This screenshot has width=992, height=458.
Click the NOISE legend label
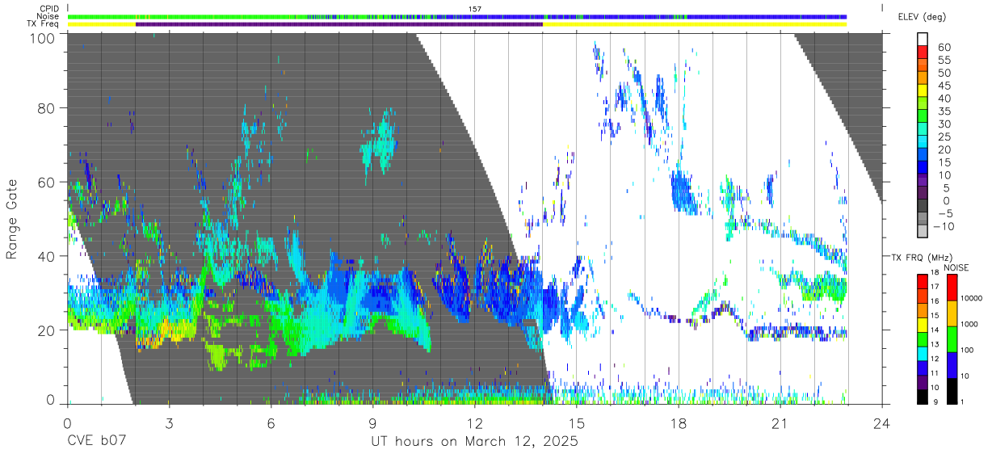(x=958, y=267)
